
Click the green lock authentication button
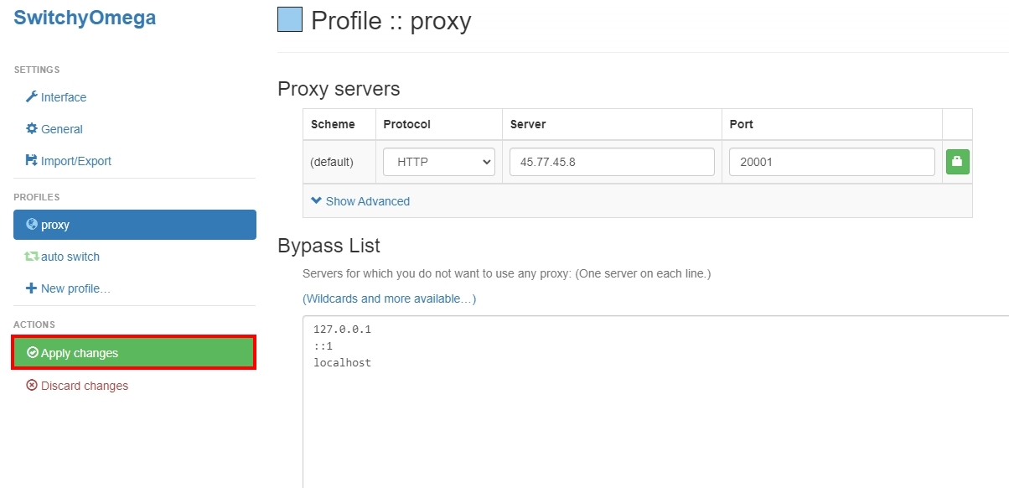click(958, 162)
